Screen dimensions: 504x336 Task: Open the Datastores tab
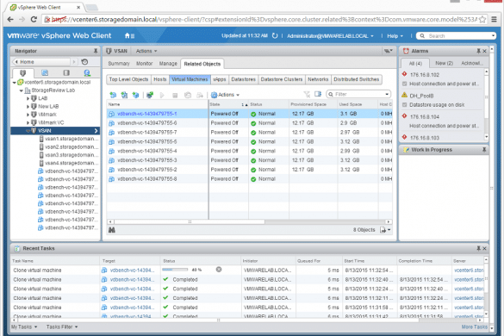243,79
